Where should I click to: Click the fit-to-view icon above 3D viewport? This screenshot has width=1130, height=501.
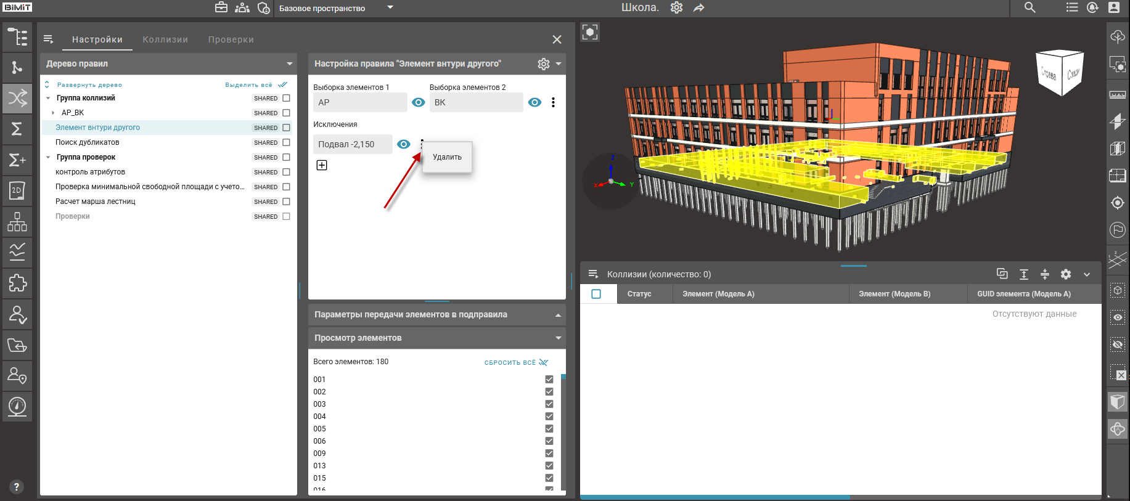[590, 32]
